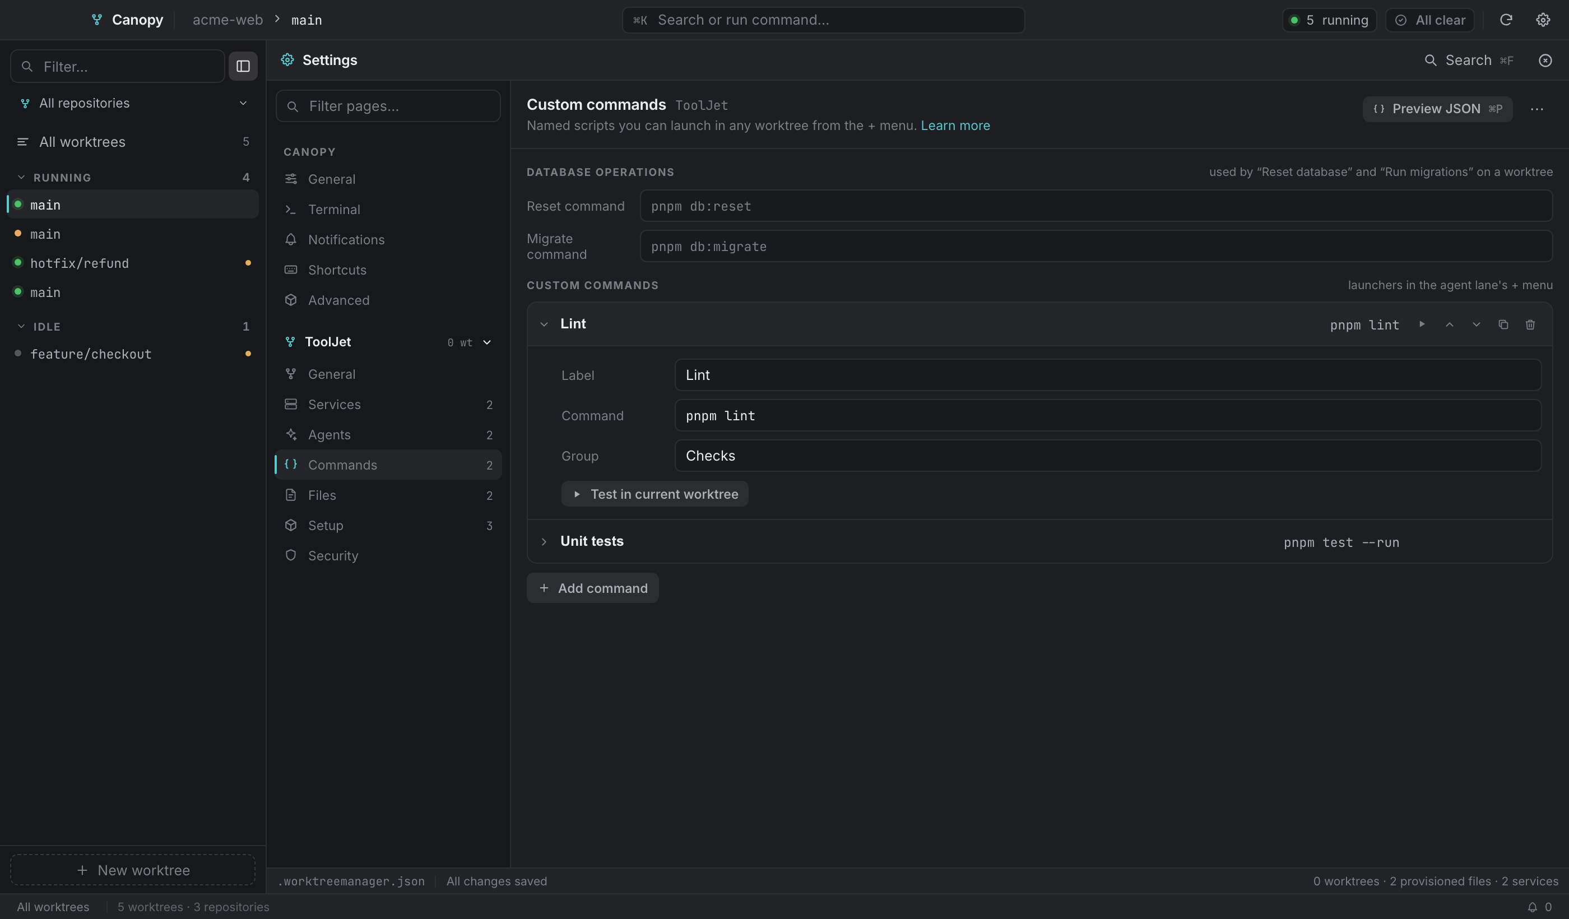Click the main breadcrumb in header

click(307, 20)
